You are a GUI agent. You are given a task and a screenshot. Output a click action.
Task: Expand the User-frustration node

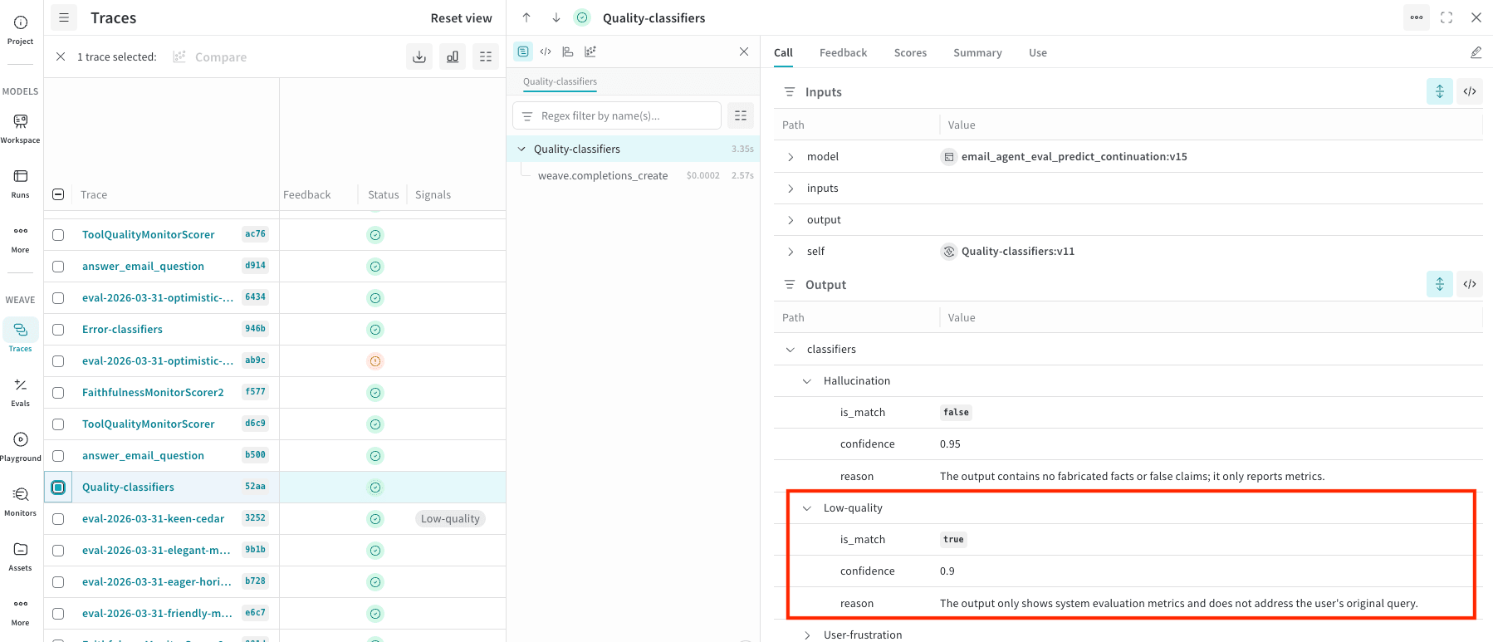pos(807,635)
